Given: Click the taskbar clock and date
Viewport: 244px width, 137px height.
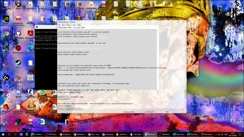Looking at the screenshot, I should pyautogui.click(x=233, y=134).
